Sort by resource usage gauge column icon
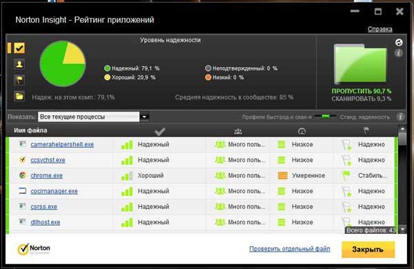414x269 pixels. (x=302, y=131)
